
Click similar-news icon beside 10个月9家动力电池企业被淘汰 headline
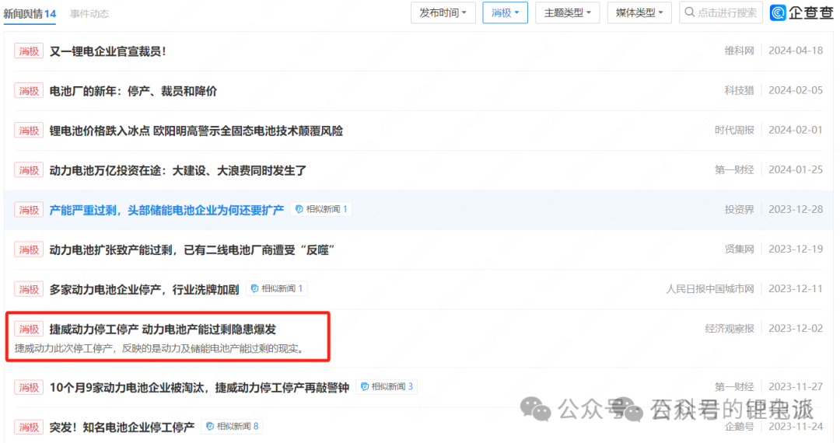364,387
